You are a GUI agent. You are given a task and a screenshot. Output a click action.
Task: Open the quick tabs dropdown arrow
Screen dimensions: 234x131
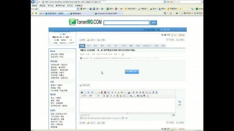tap(44, 14)
